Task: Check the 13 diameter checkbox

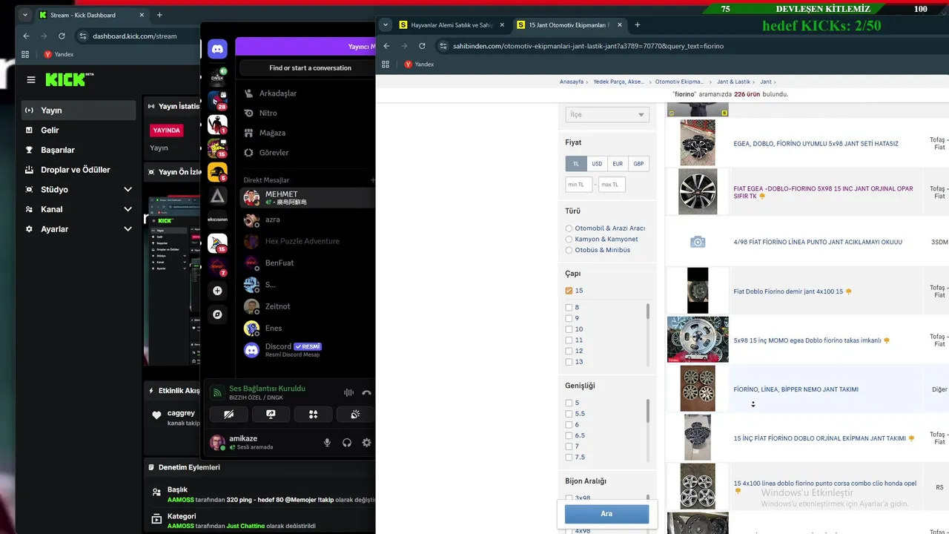Action: 569,362
